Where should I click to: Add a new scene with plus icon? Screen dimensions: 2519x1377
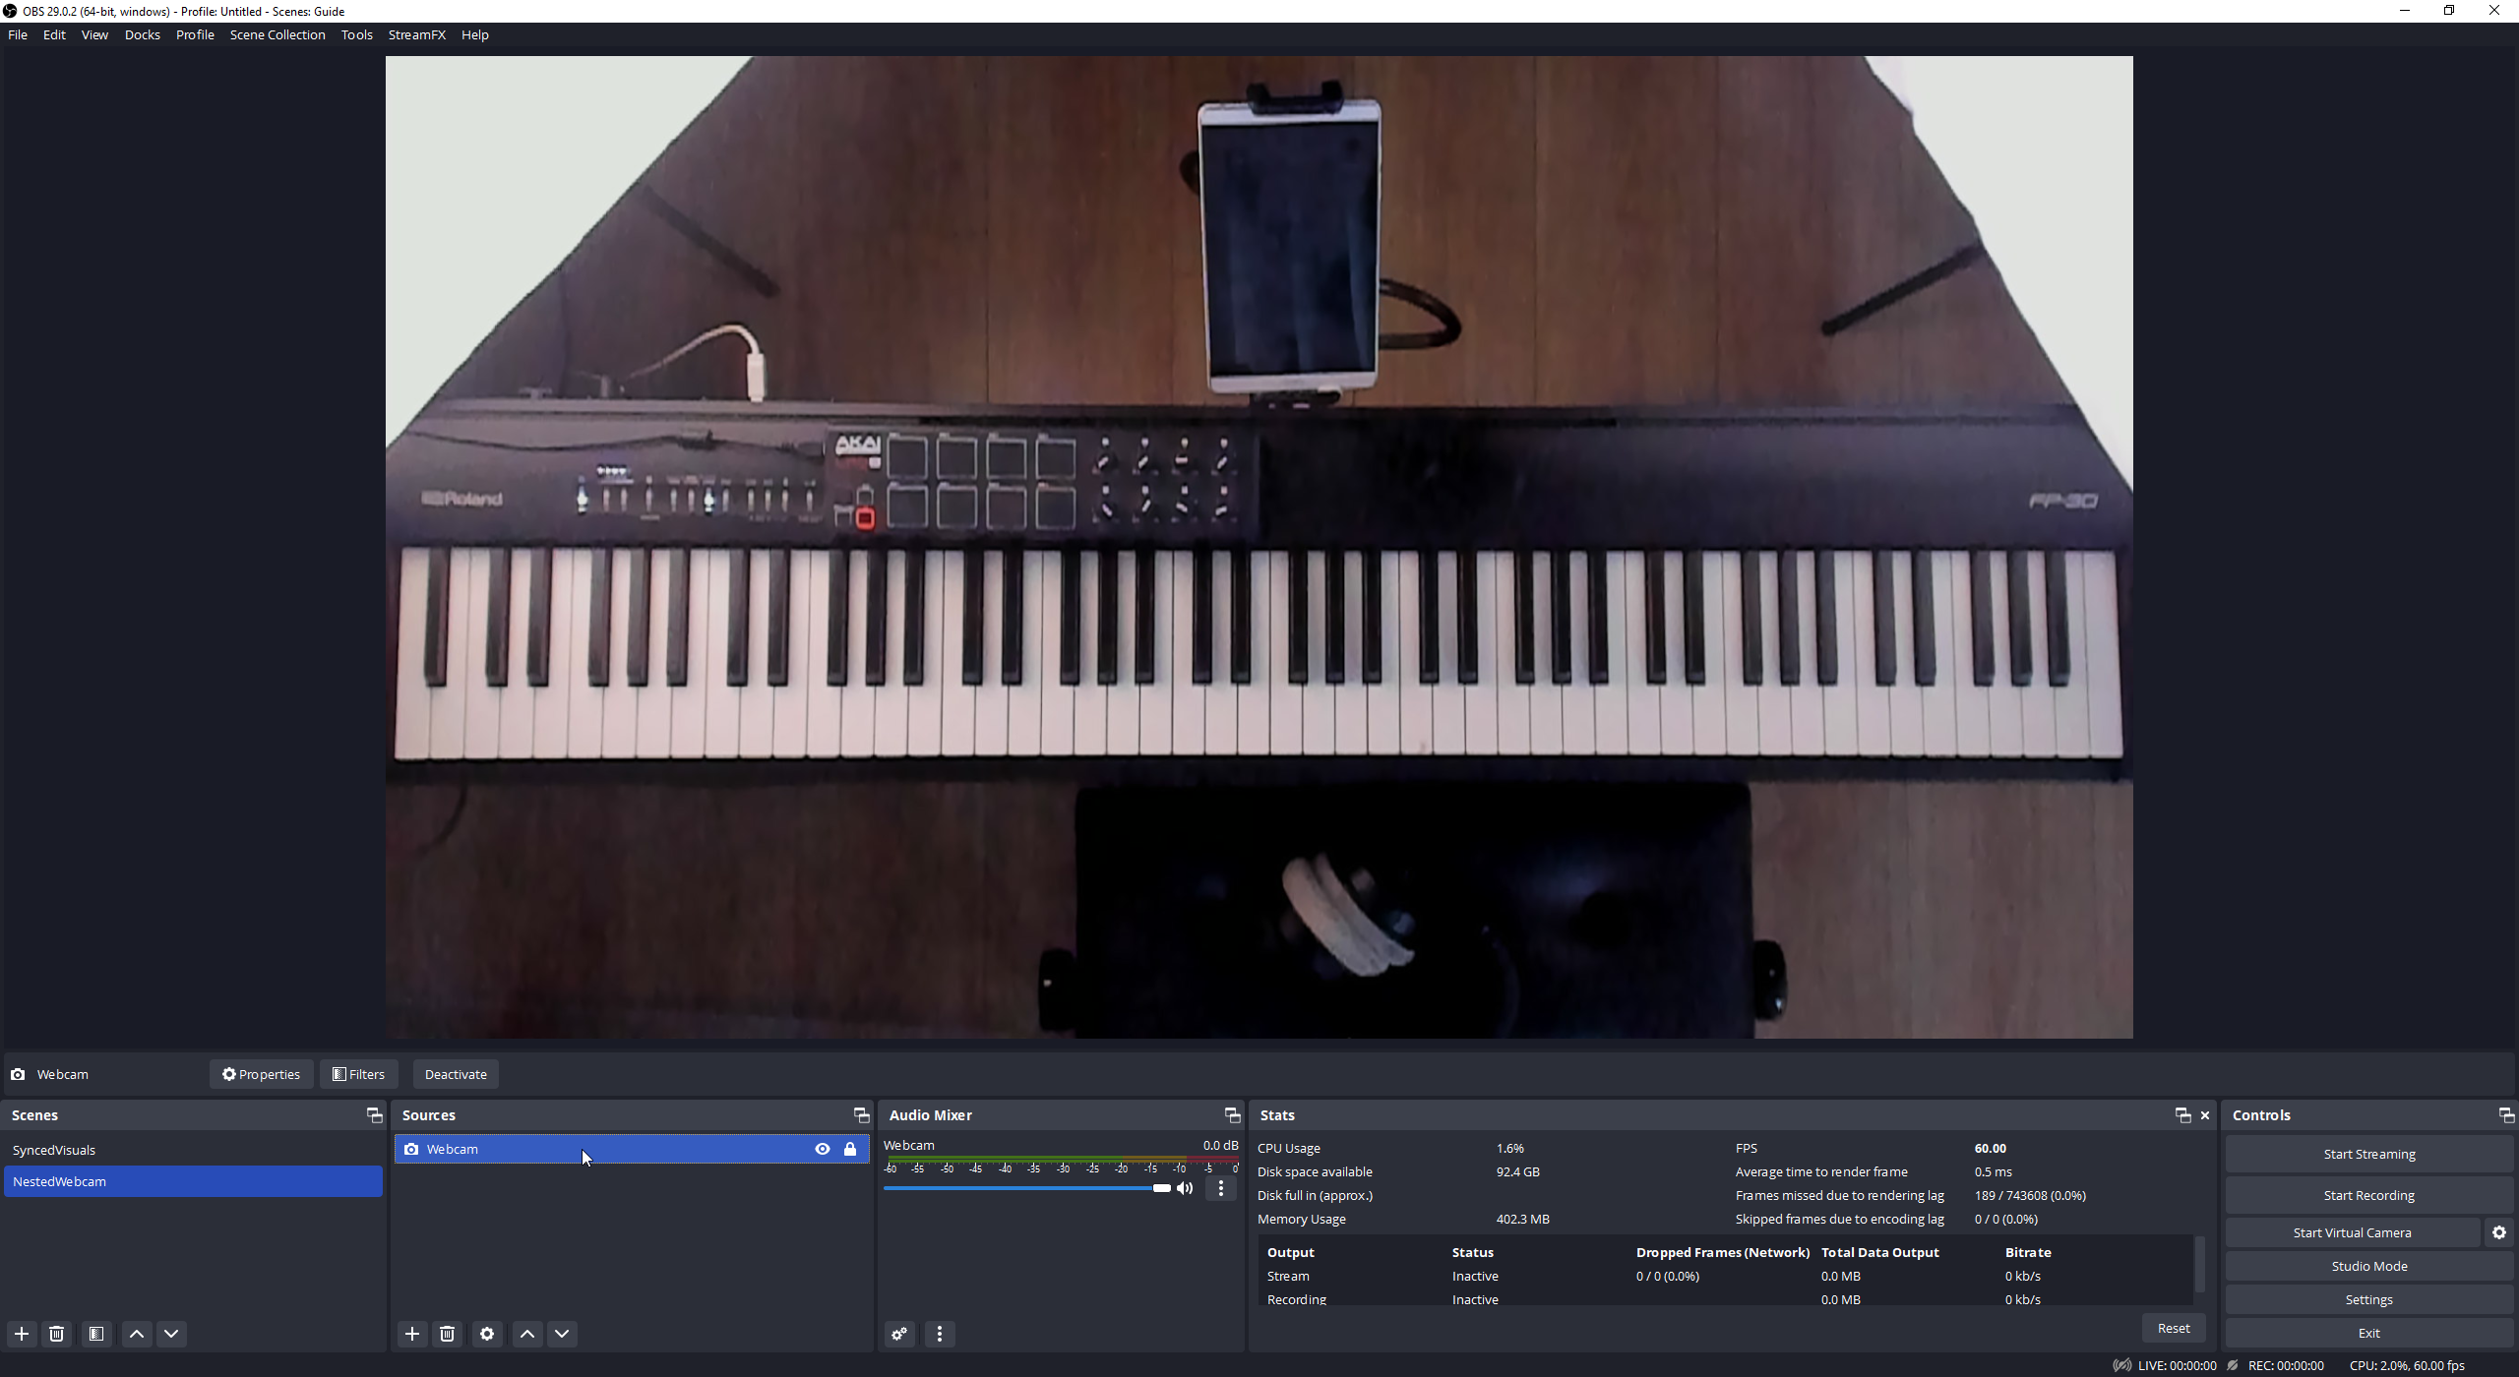click(x=22, y=1334)
